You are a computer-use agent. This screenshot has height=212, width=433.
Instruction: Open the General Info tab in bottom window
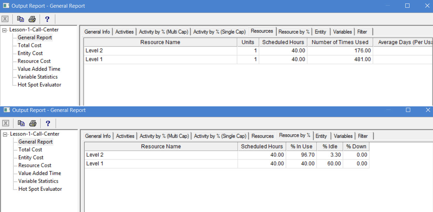click(x=98, y=136)
